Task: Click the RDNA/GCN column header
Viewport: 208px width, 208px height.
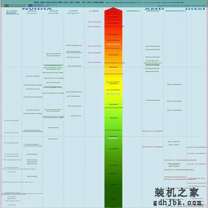Action: pos(176,11)
